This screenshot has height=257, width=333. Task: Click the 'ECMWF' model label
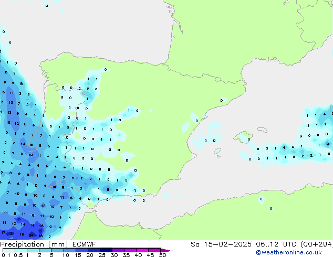click(x=84, y=244)
